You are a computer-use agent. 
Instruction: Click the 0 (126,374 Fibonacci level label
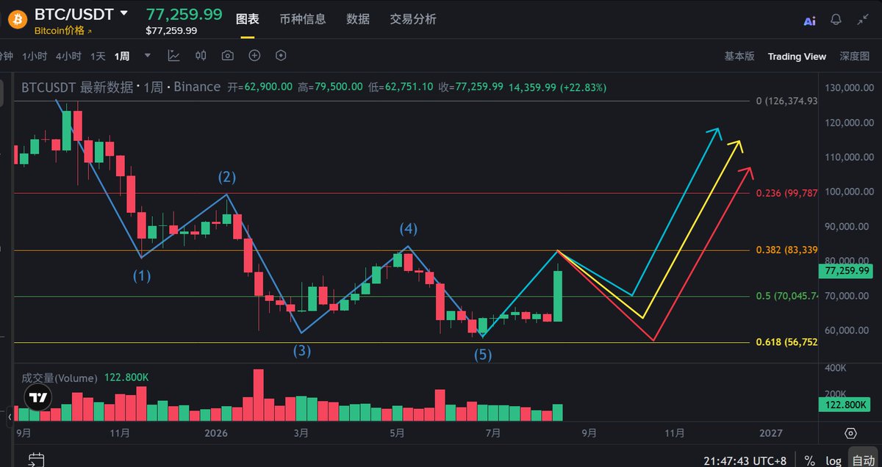click(x=786, y=101)
